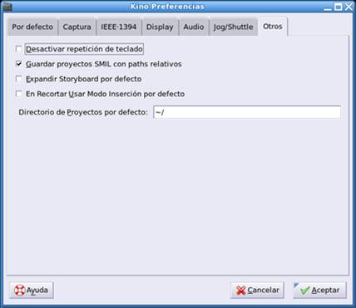This screenshot has height=308, width=356.
Task: Select the Otros tab
Action: [x=273, y=27]
